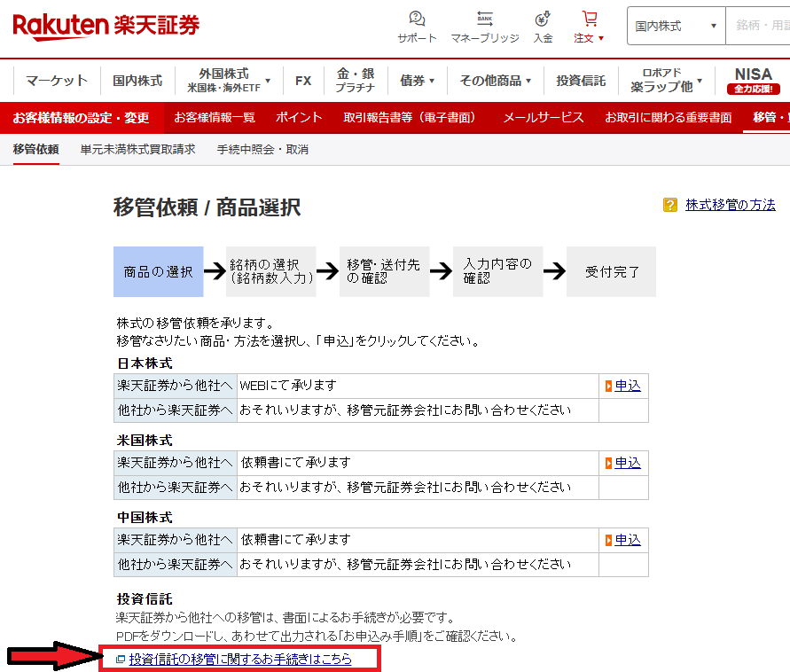Click the 投資信託 section heading
The height and width of the screenshot is (672, 790).
click(145, 599)
